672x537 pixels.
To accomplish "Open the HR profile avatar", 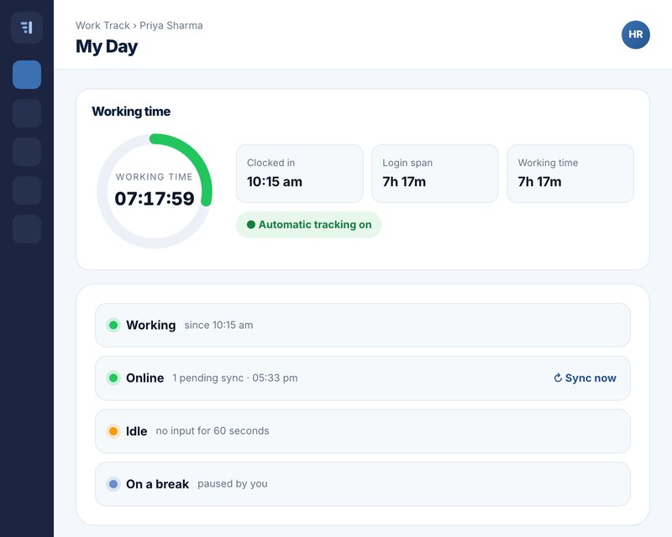I will [636, 34].
